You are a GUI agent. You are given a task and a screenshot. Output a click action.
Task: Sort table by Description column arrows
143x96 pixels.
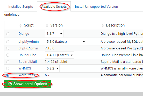103,25
